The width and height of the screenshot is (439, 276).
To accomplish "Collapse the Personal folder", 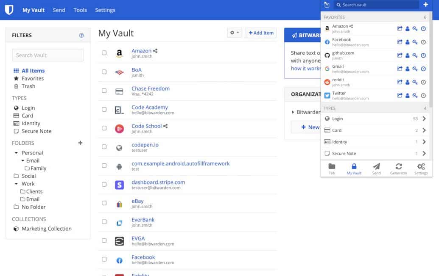I will pos(16,153).
